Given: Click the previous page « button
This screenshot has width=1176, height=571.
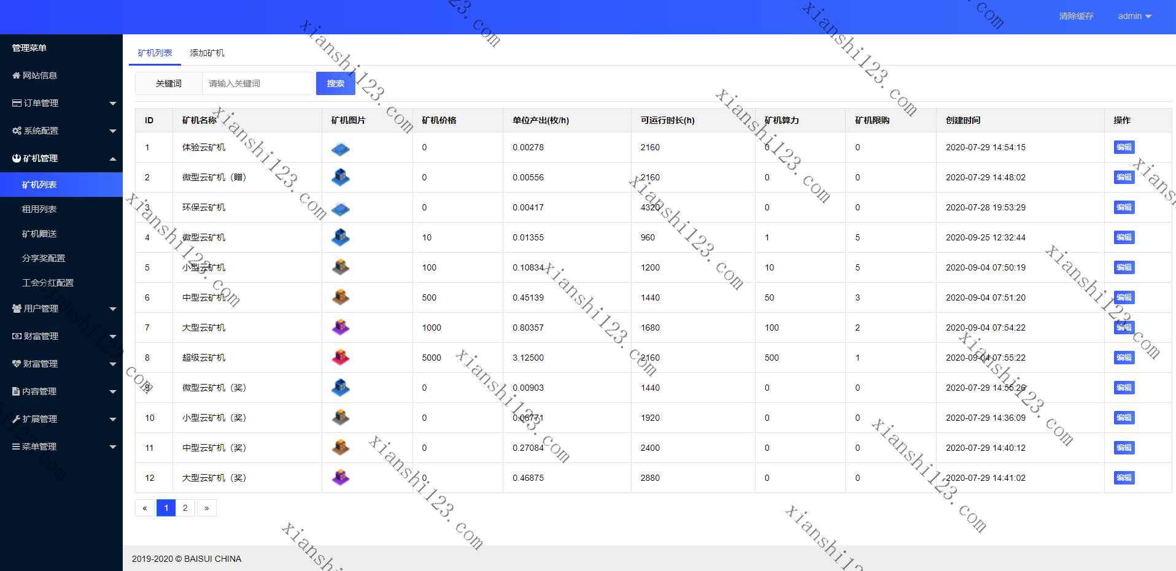Looking at the screenshot, I should pyautogui.click(x=145, y=508).
